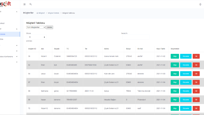
Task: Open the Show entries count selector
Action: (37, 37)
